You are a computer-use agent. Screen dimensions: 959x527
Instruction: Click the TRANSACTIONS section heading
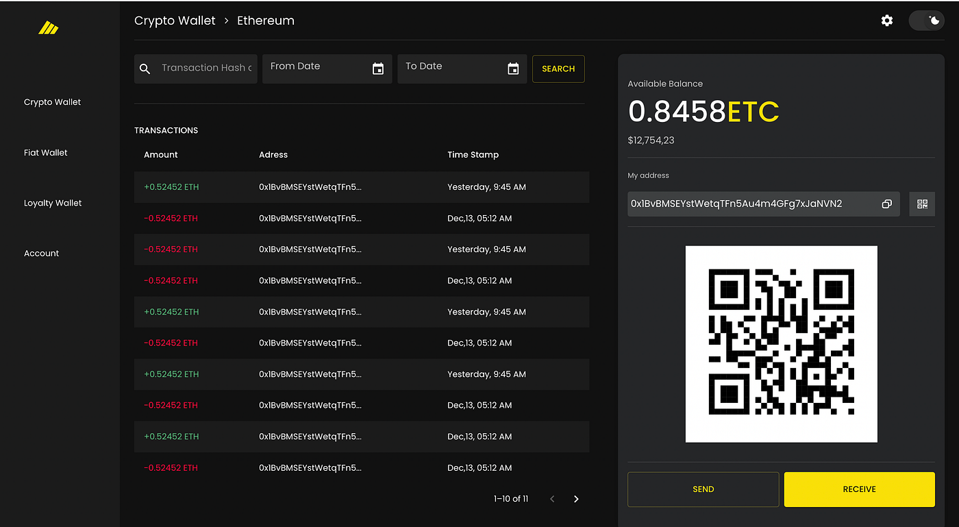pos(166,130)
